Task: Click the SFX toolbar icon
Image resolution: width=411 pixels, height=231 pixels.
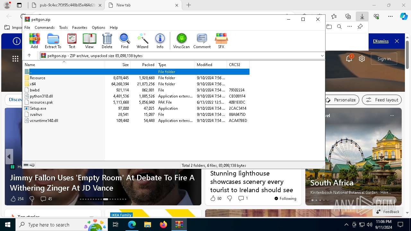Action: click(221, 41)
